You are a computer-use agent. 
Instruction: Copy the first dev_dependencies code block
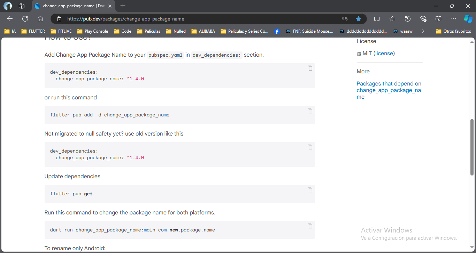click(x=310, y=68)
